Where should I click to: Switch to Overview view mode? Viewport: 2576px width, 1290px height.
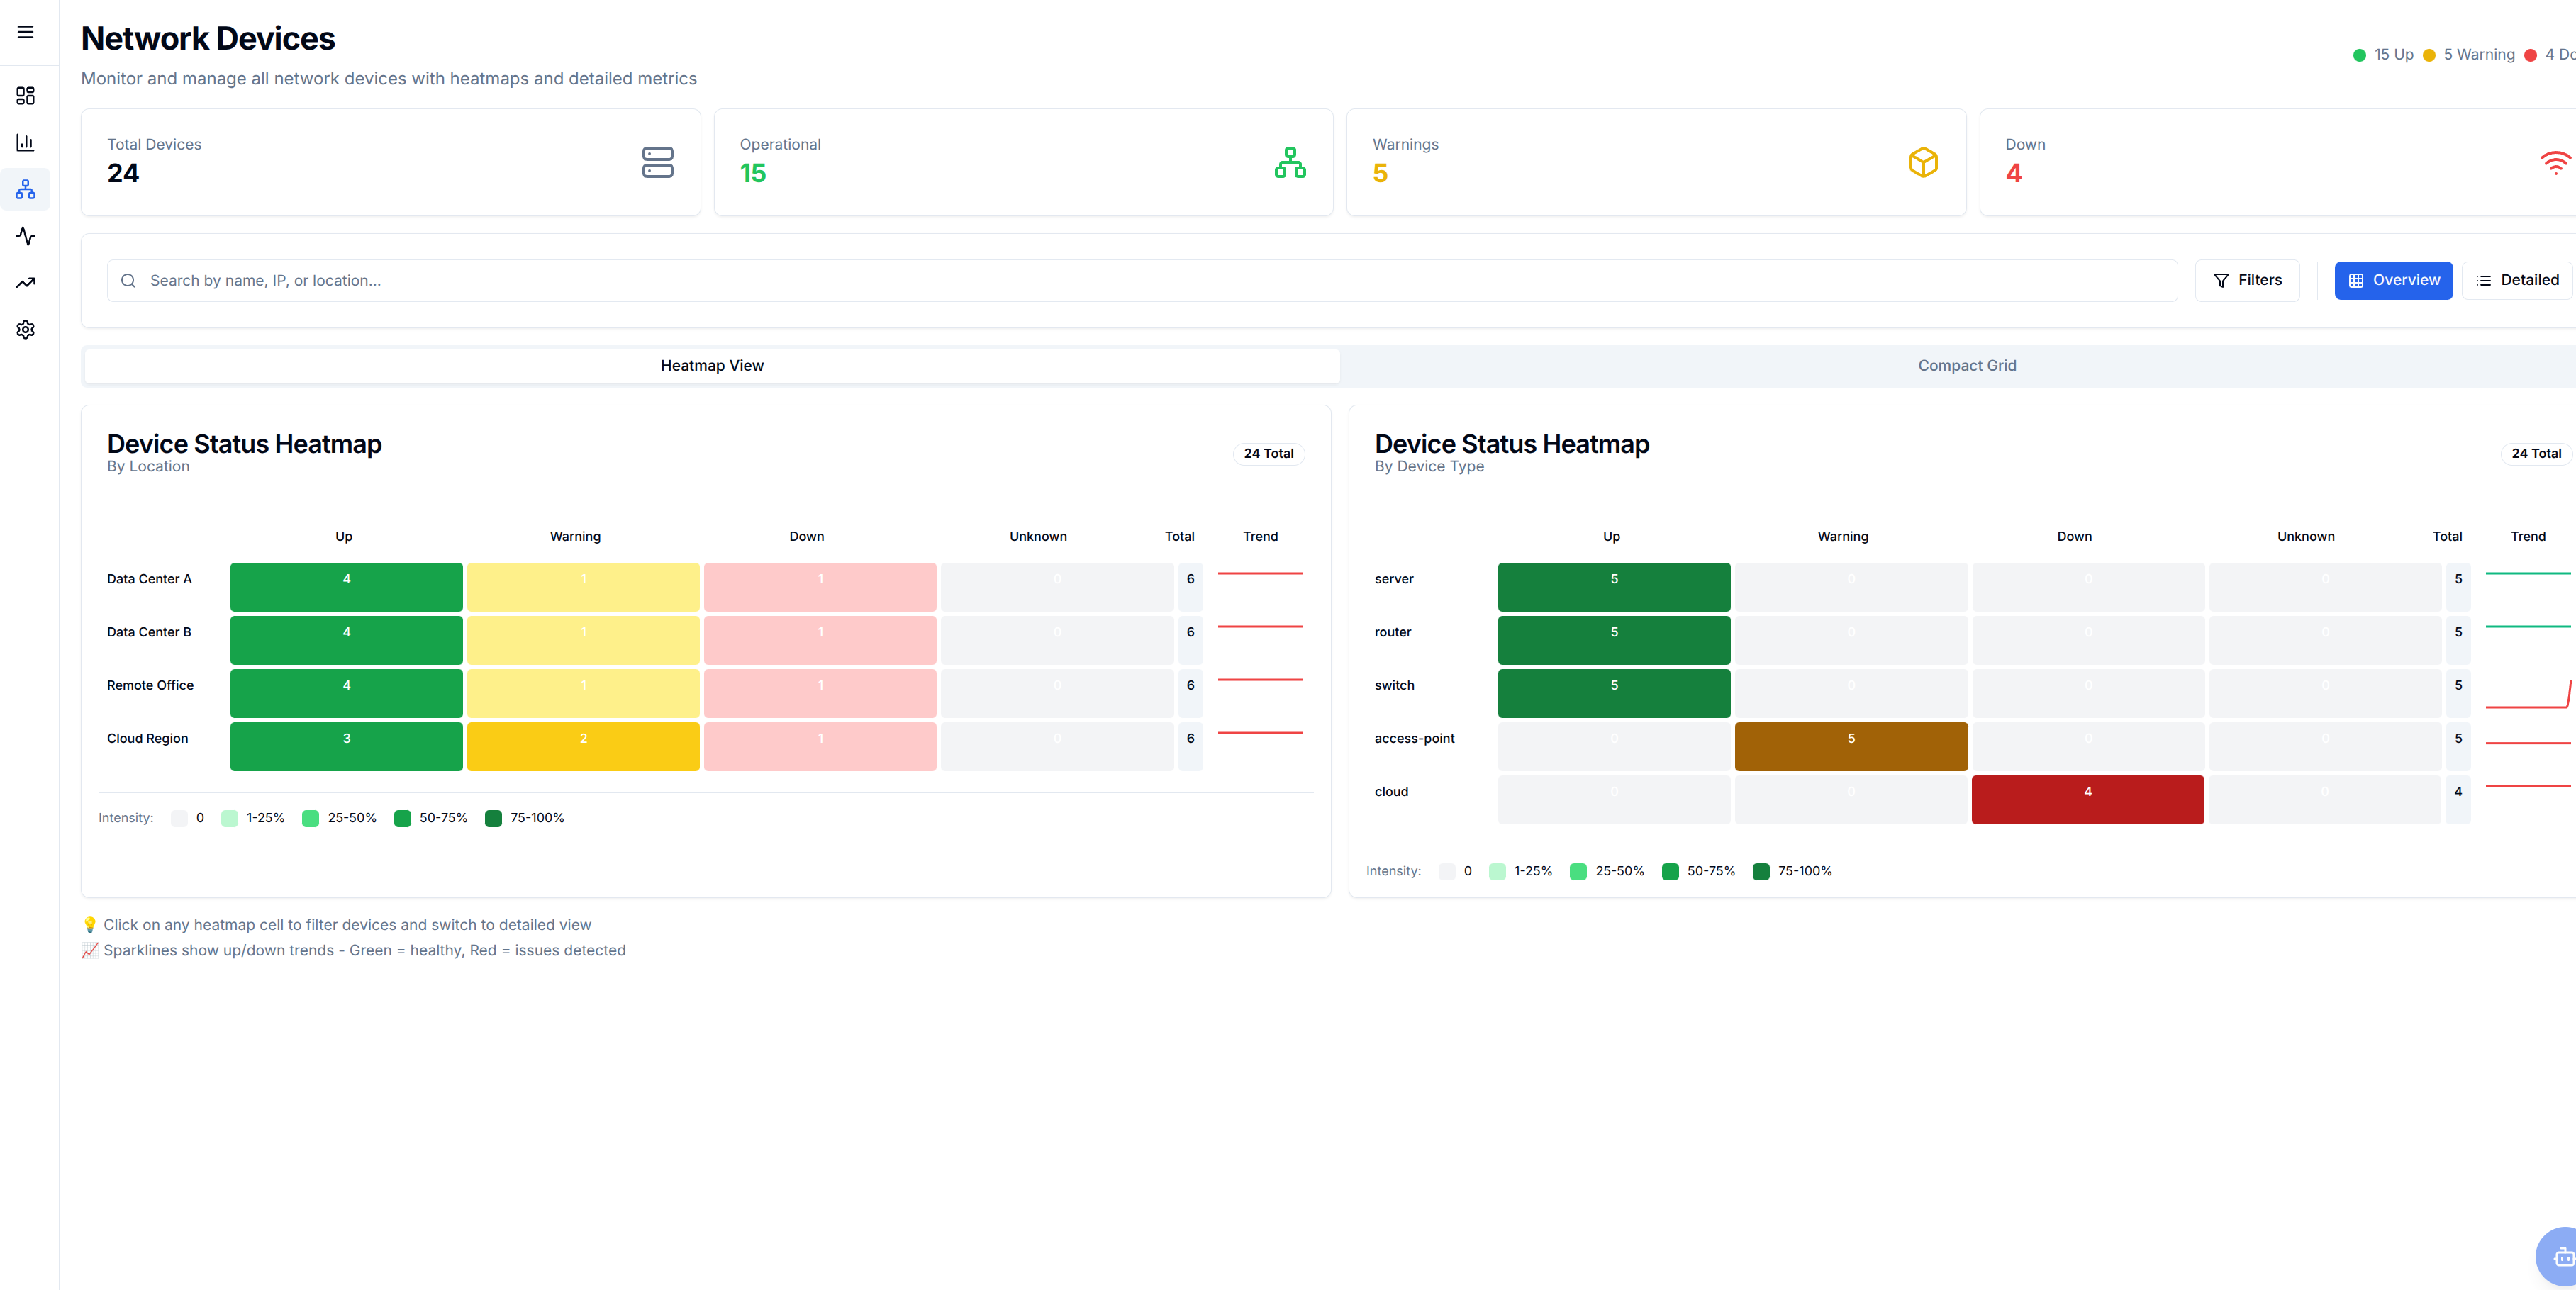click(x=2393, y=280)
